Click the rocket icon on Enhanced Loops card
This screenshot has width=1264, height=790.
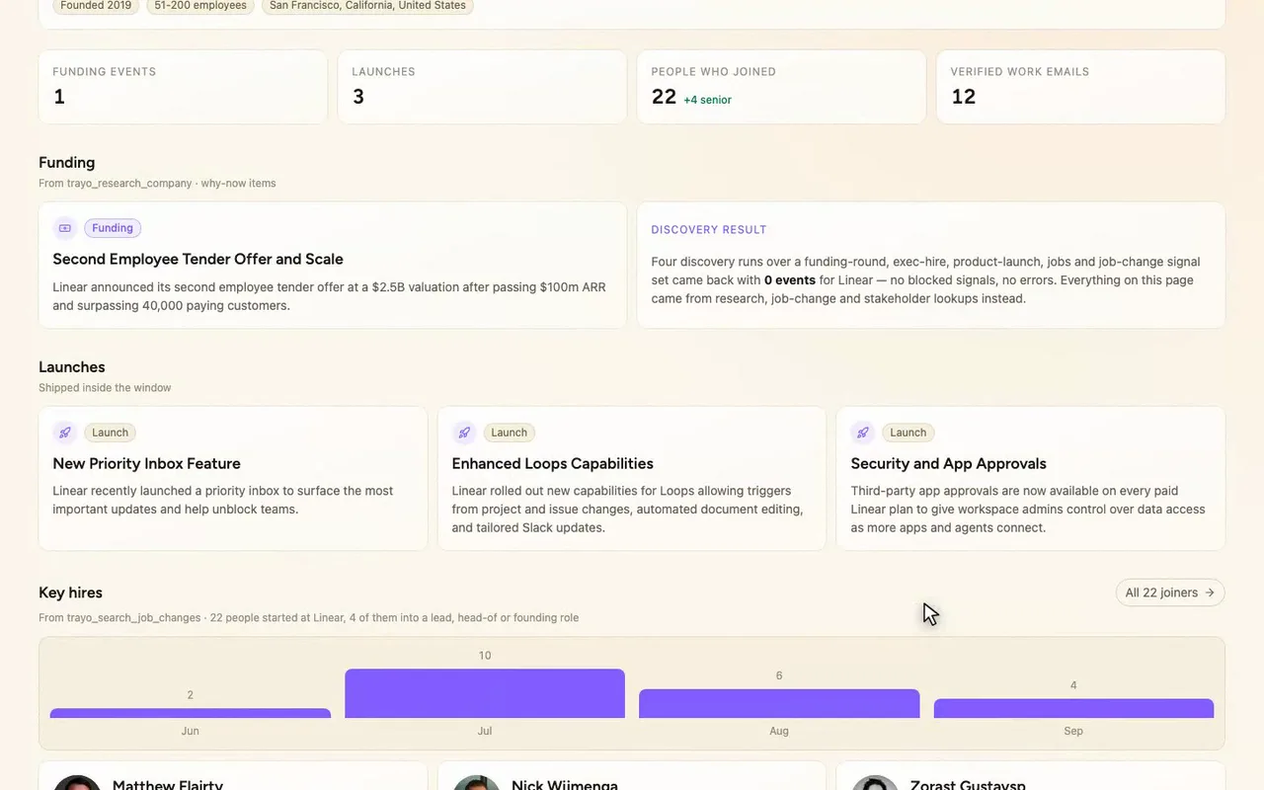click(464, 433)
